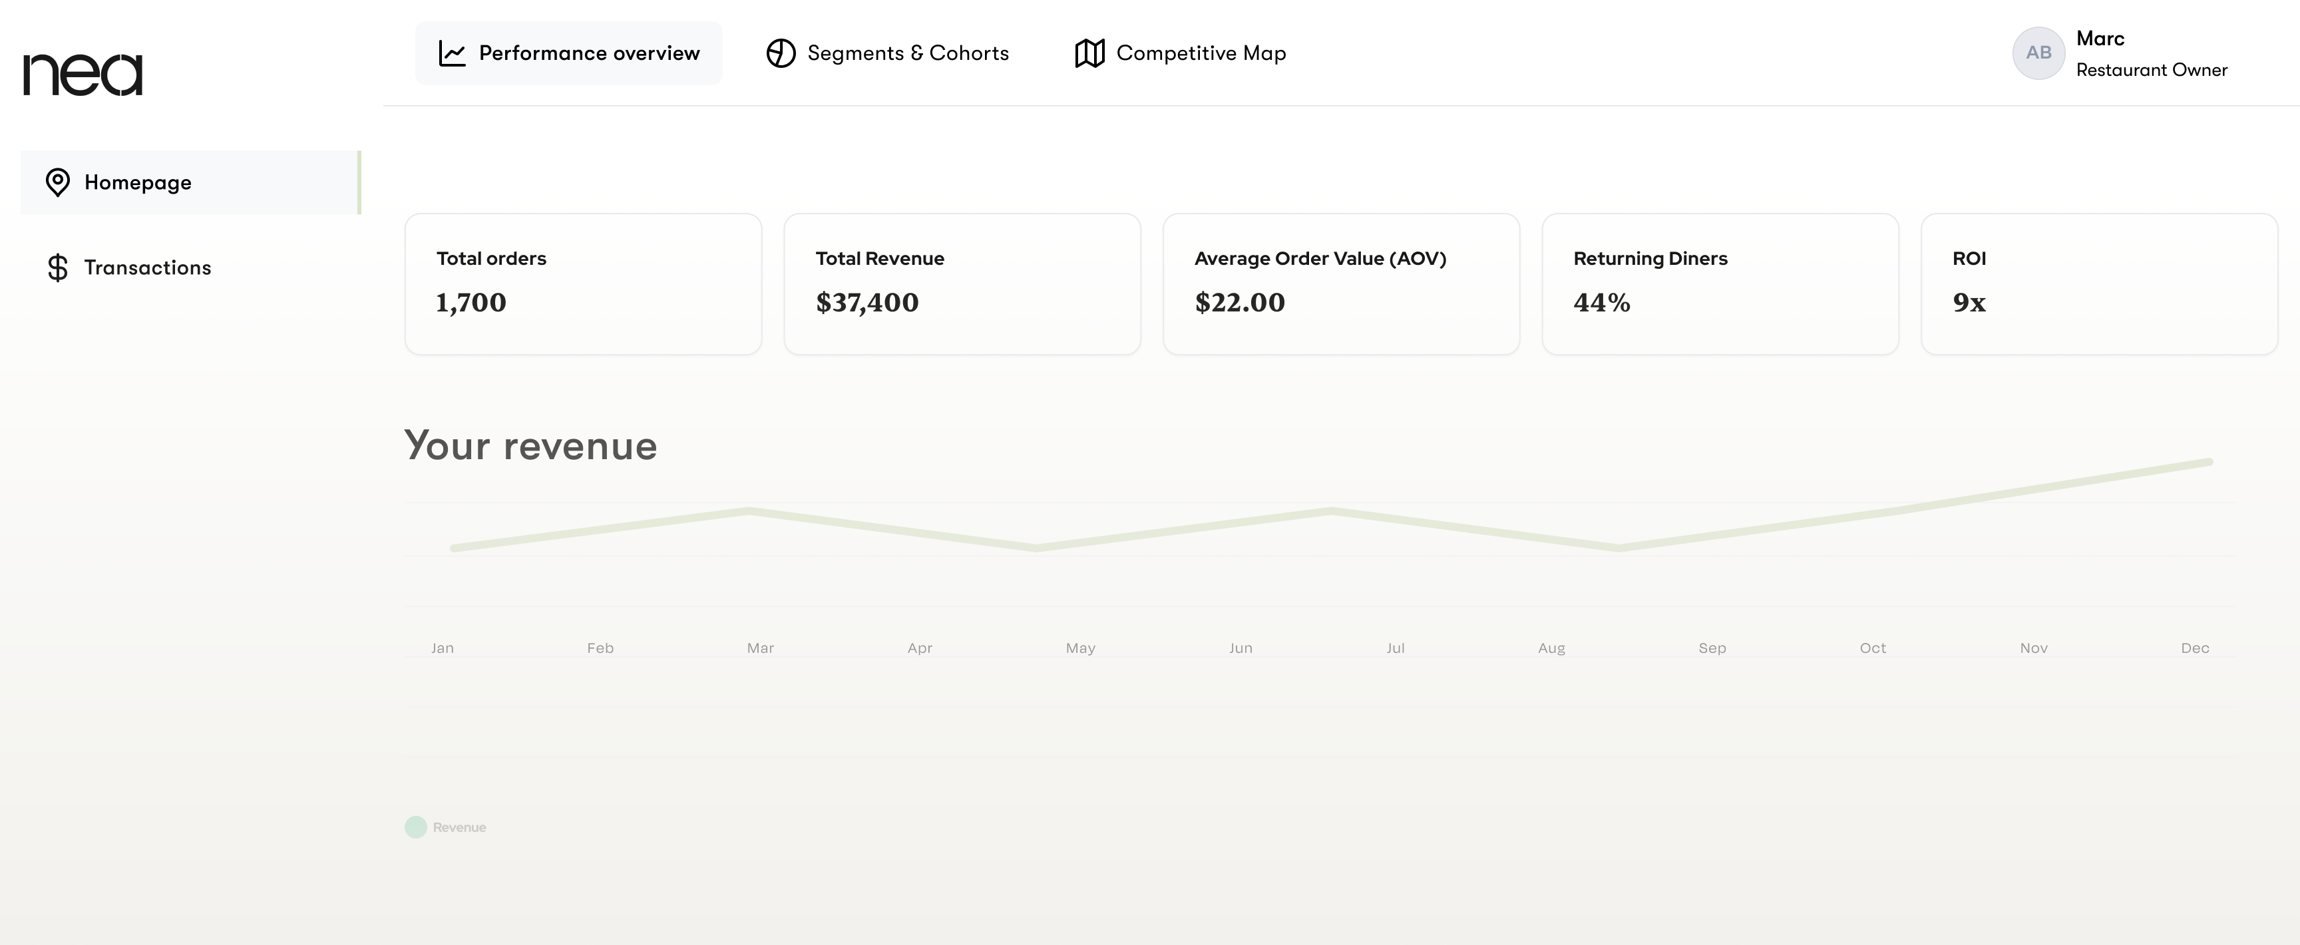Click the Average Order Value card
Image resolution: width=2300 pixels, height=945 pixels.
(x=1341, y=284)
